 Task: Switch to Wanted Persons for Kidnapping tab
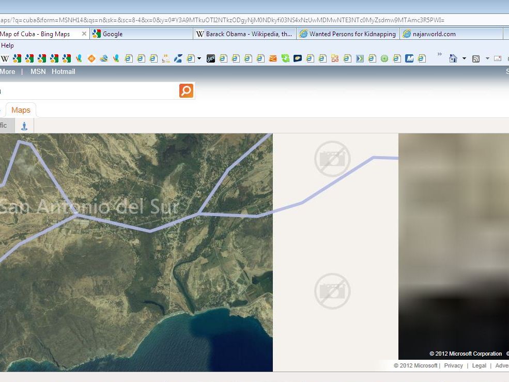point(348,34)
